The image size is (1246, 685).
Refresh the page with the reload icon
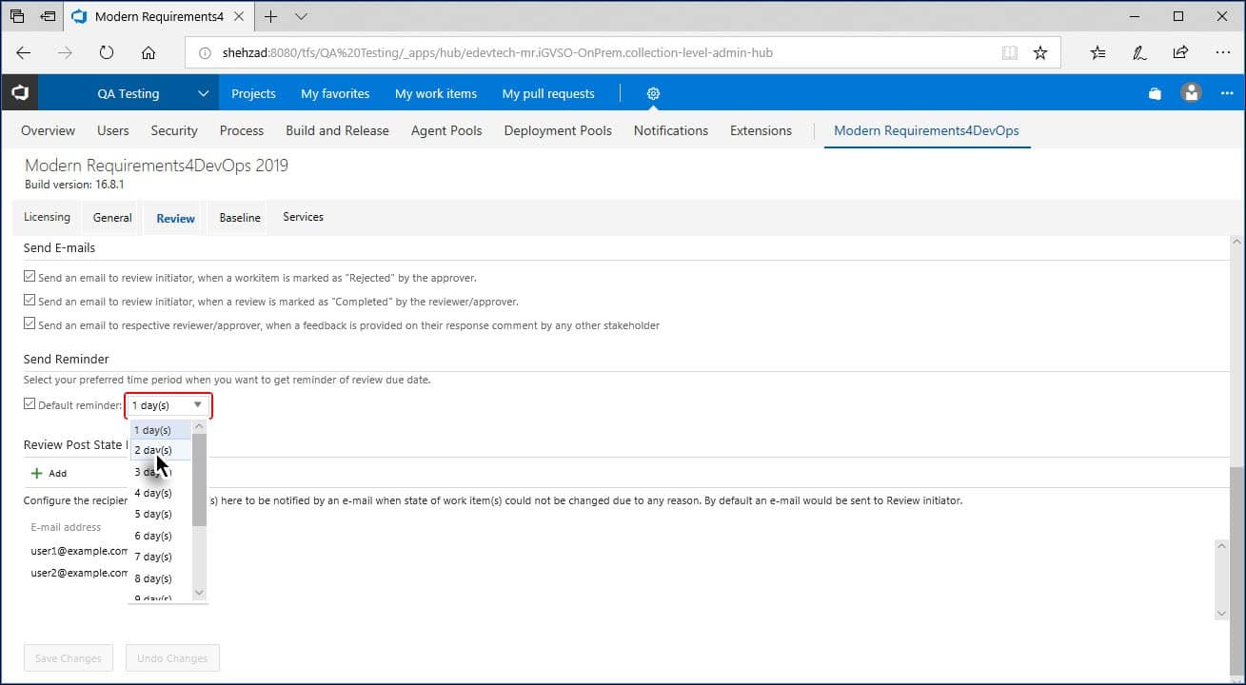[107, 53]
